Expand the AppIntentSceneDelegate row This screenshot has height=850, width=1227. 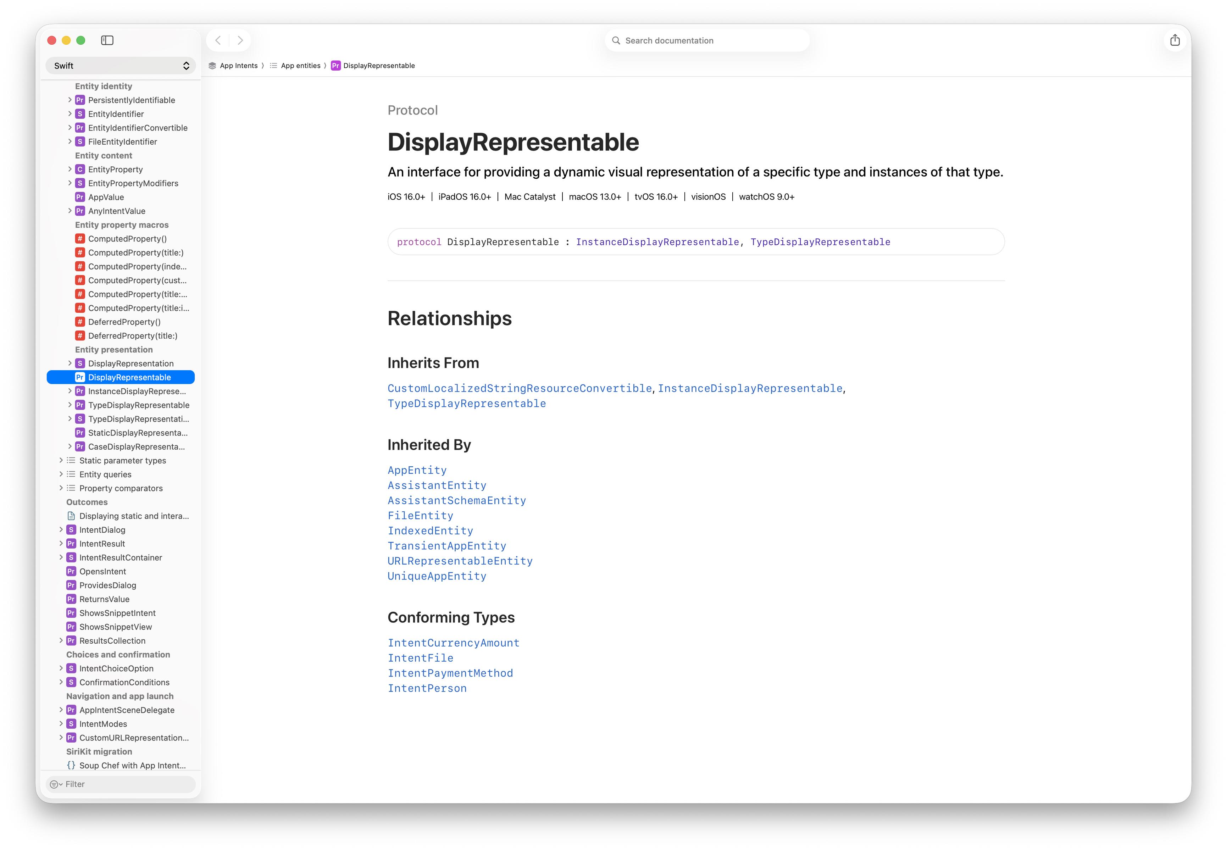pos(61,710)
